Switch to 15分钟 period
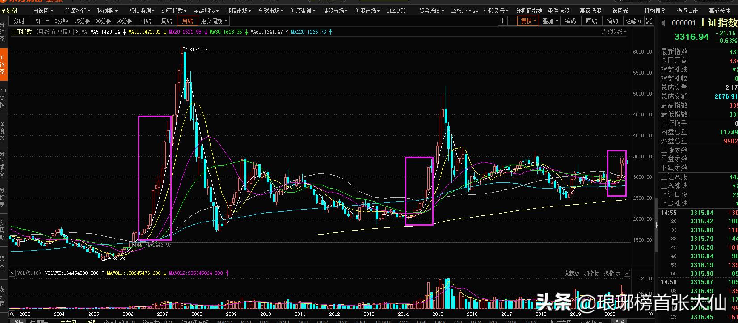The height and width of the screenshot is (323, 738). pyautogui.click(x=82, y=21)
